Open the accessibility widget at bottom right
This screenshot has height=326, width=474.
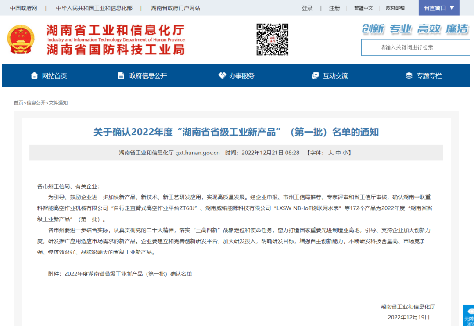[x=468, y=315]
